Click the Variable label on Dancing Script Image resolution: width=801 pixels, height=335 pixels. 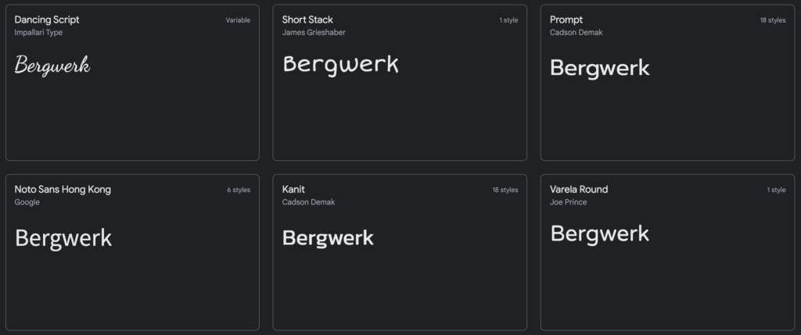[238, 20]
